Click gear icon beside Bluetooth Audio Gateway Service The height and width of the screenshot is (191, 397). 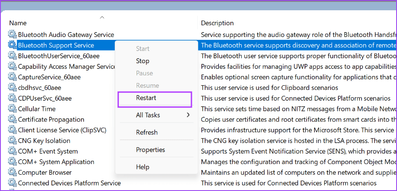[x=12, y=35]
